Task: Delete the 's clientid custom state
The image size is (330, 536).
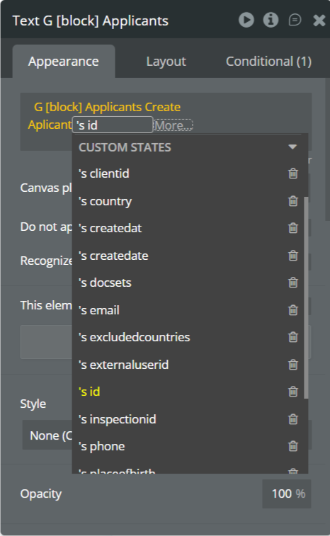Action: pyautogui.click(x=293, y=173)
